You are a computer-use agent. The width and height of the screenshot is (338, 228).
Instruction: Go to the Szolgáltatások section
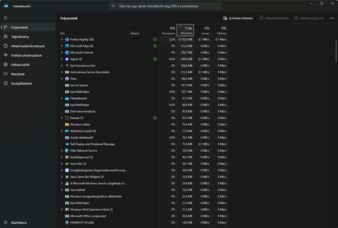pos(21,83)
